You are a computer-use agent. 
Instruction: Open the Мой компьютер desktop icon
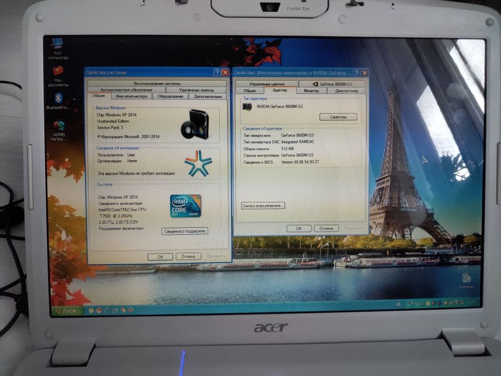(x=58, y=48)
